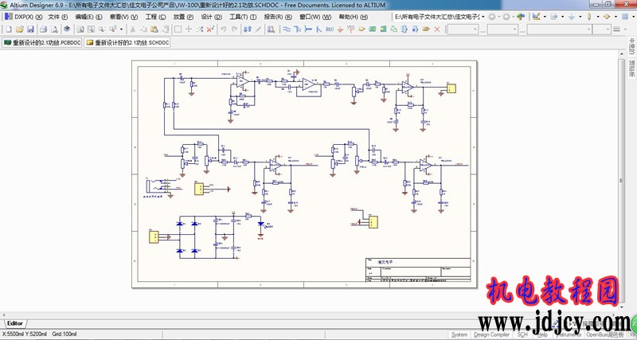Open the 工程 (C) menu
The image size is (637, 340).
pos(155,17)
